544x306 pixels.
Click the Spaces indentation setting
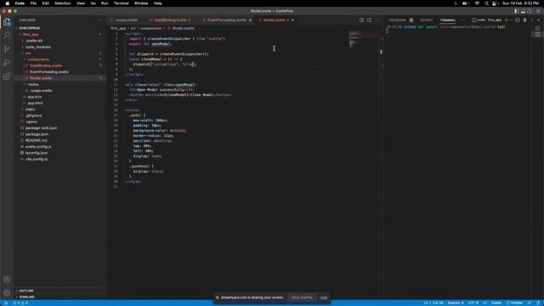pos(456,303)
